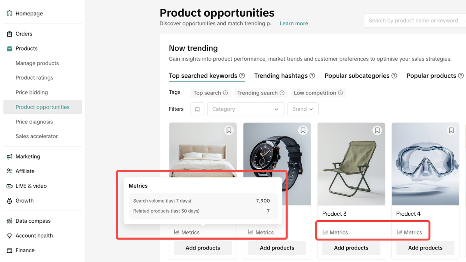The image size is (466, 262).
Task: Click the Growth icon in the sidebar
Action: (x=10, y=200)
